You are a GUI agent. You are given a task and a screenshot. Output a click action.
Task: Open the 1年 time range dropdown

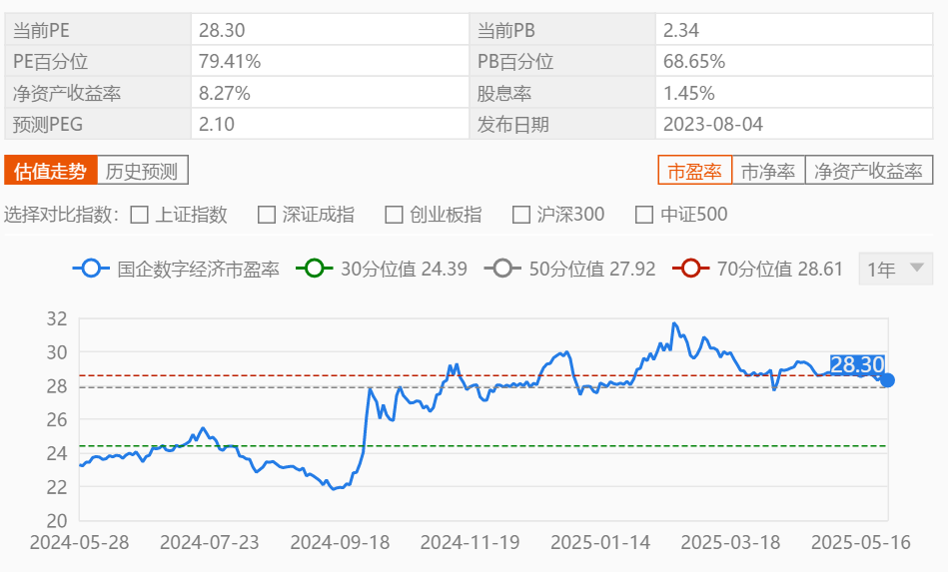pos(894,269)
